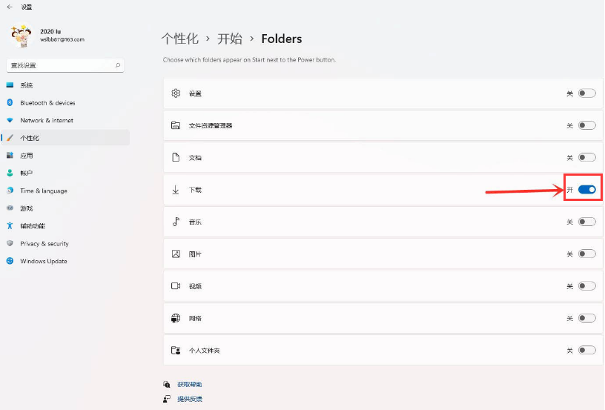Click the 辅助功能 sidebar item
Image resolution: width=605 pixels, height=410 pixels.
pyautogui.click(x=65, y=225)
